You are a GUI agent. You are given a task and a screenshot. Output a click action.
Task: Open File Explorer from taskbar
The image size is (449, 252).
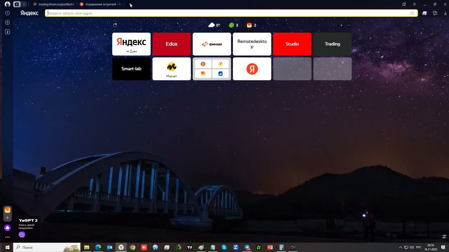pos(87,247)
